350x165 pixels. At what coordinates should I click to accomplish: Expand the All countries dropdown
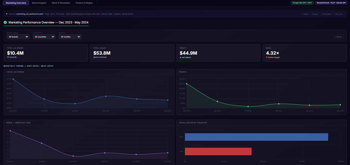click(44, 37)
